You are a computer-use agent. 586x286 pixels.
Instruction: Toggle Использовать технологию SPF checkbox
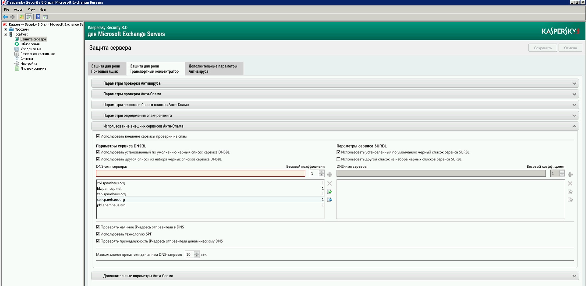coord(98,234)
